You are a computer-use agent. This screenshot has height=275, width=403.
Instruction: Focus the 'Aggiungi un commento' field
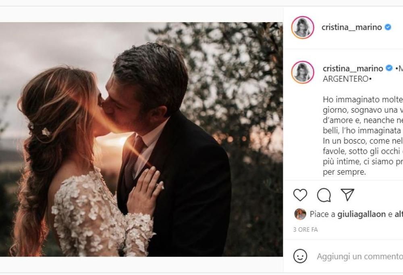(359, 256)
